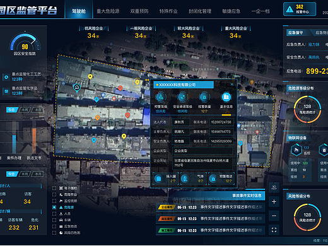Click the 重点监管化工工艺 icon

6,77
